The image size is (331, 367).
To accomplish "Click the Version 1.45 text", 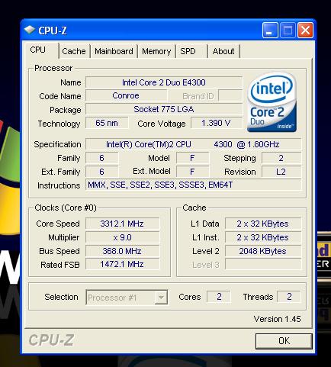I will (277, 319).
